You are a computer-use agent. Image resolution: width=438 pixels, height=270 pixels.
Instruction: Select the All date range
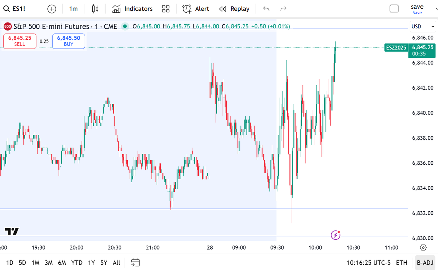pos(116,262)
